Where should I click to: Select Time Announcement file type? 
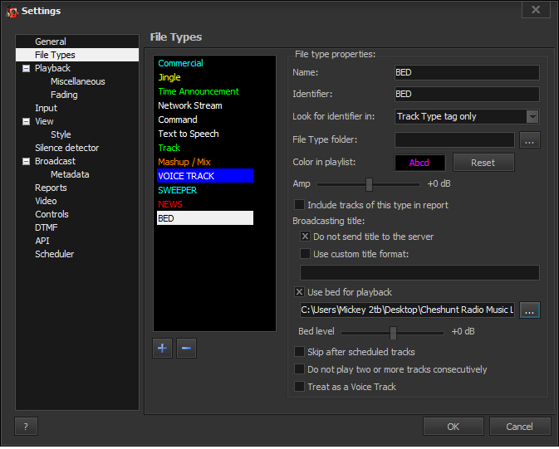click(199, 92)
